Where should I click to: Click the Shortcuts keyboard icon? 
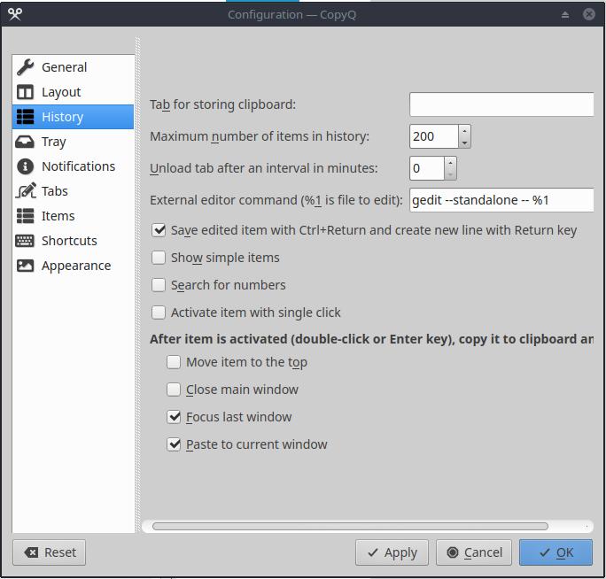(x=26, y=241)
